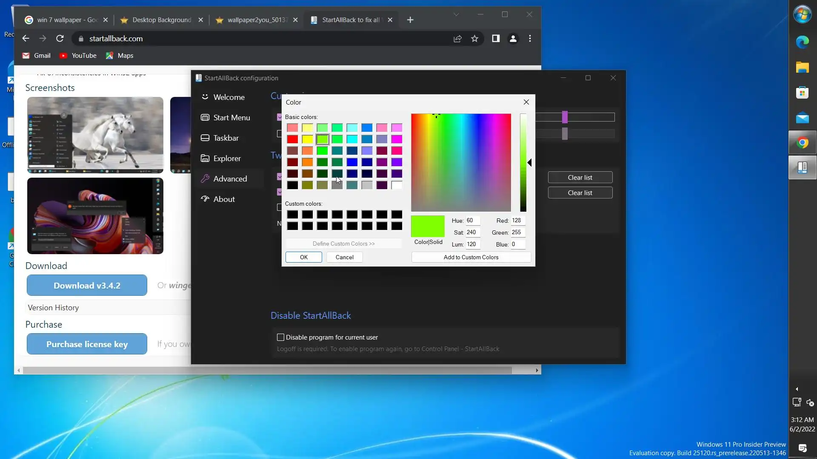Click the Hue value input field
Viewport: 817px width, 459px height.
point(472,221)
